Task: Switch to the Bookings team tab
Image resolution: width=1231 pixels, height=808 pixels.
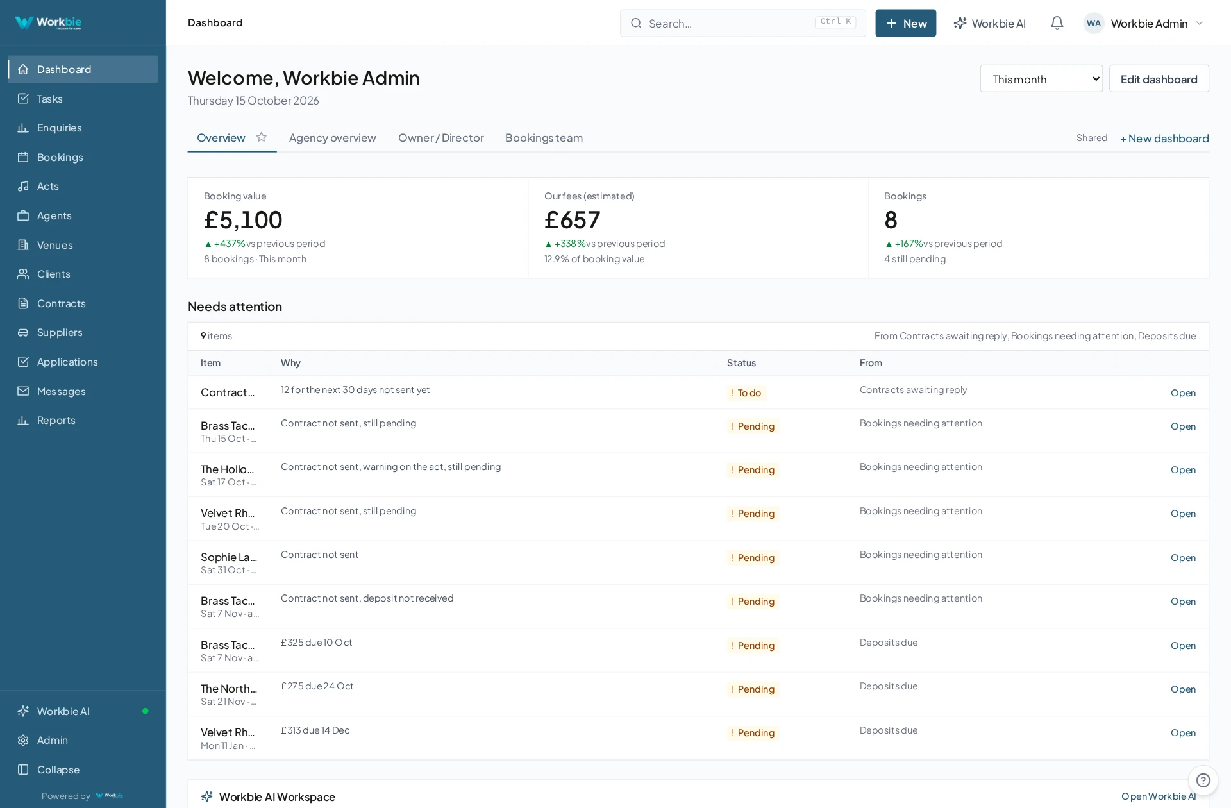Action: tap(544, 138)
